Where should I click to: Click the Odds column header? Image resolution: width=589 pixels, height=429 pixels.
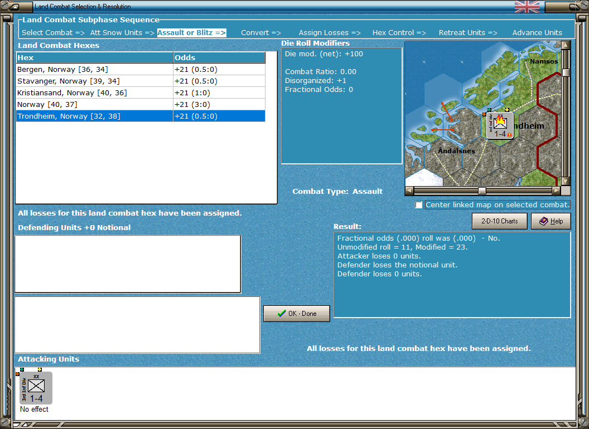point(219,57)
